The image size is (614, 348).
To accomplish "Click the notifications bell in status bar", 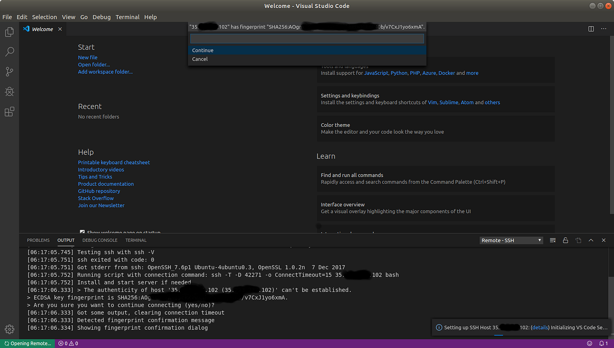I will [602, 343].
